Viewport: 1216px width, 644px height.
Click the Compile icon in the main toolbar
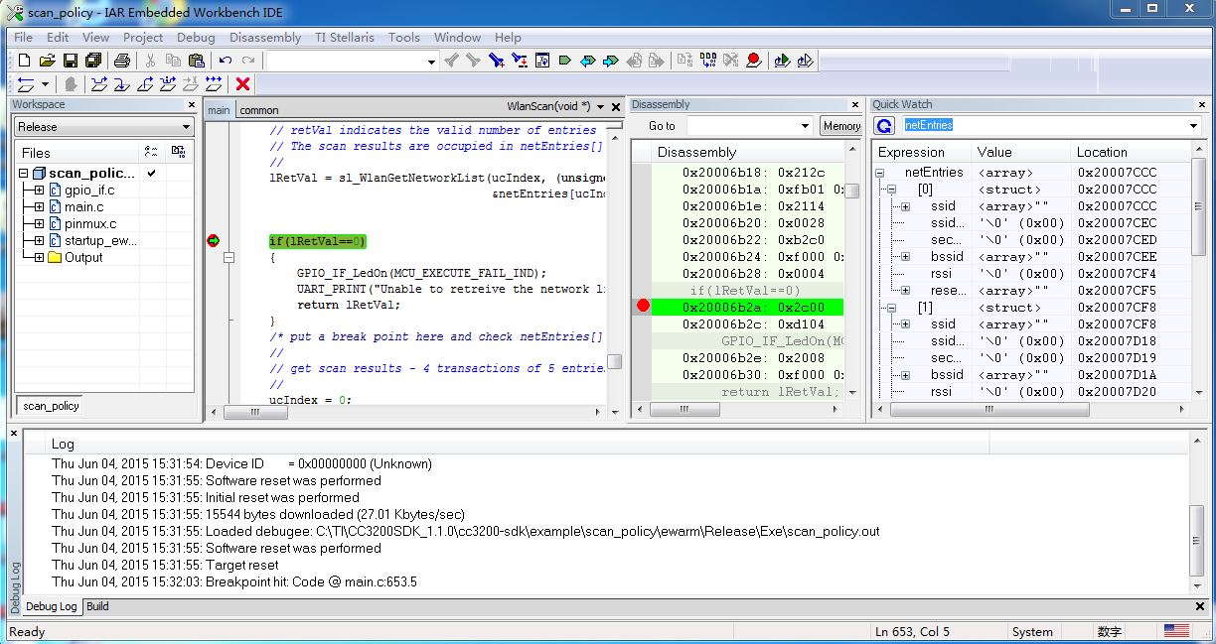click(x=683, y=61)
